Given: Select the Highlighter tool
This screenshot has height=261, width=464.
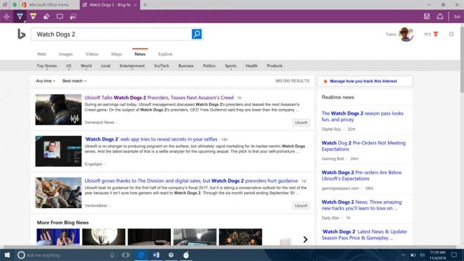Looking at the screenshot, I should tap(33, 17).
